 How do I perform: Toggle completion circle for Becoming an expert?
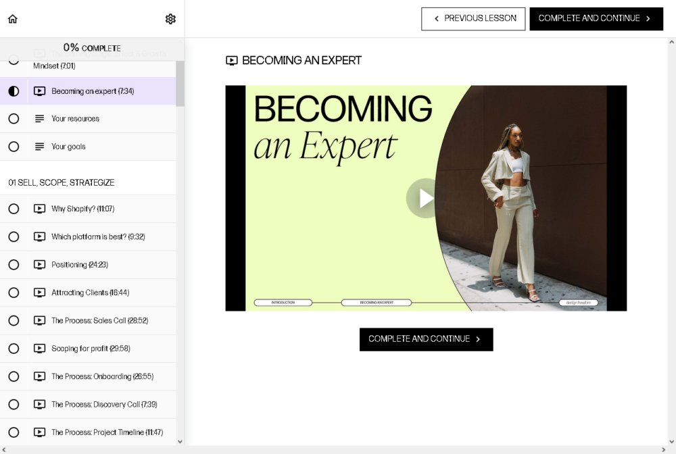point(14,91)
